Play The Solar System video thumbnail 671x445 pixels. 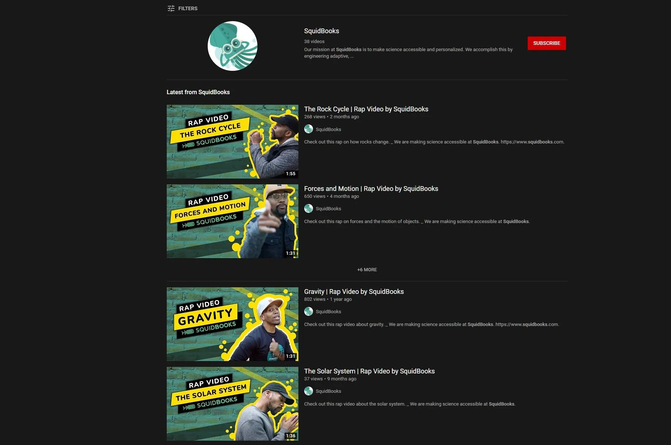pos(233,404)
